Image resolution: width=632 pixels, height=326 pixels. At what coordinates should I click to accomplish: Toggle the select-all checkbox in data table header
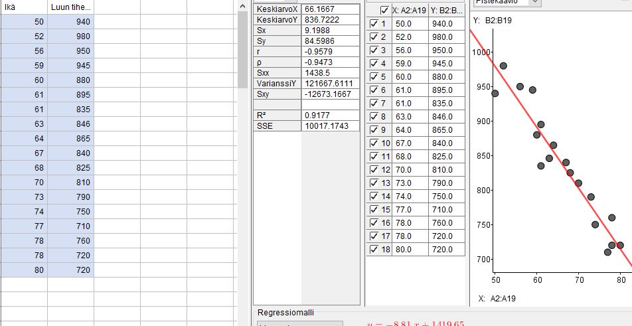click(x=384, y=11)
